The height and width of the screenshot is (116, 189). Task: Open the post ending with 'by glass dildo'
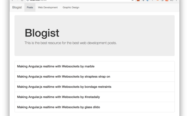[x=94, y=107]
